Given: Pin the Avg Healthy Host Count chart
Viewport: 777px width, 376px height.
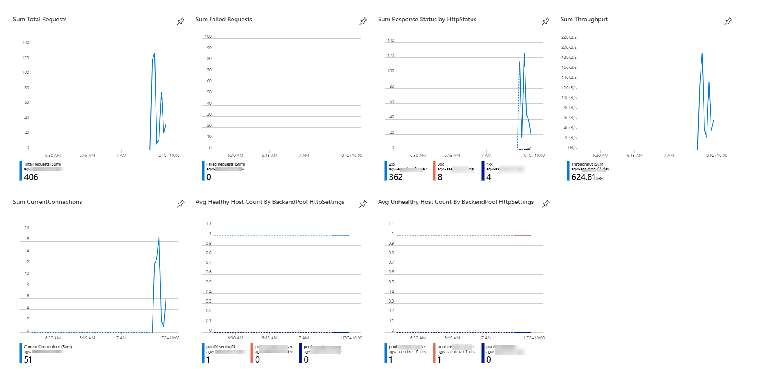Looking at the screenshot, I should tap(363, 204).
